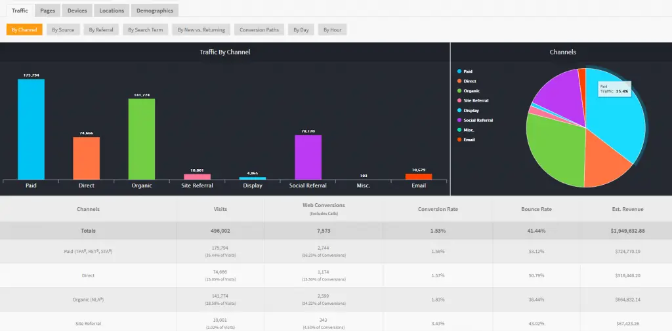Click the Site Referral legend dot
672x331 pixels.
point(459,101)
